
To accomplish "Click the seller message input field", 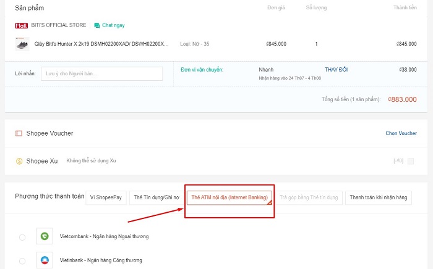I will coord(102,73).
